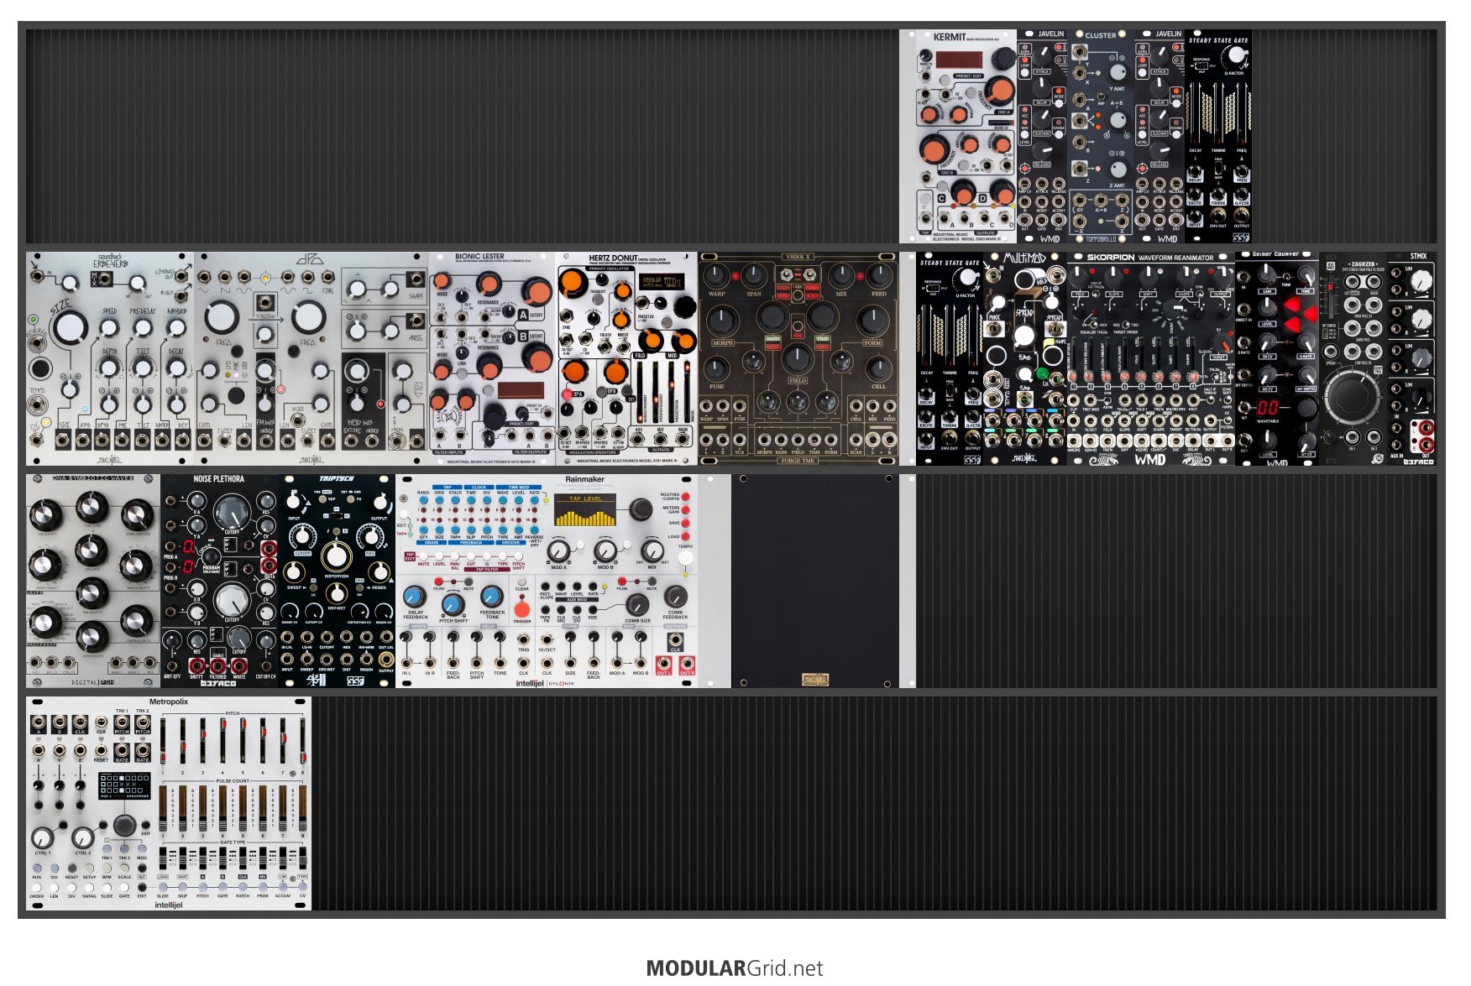Toggle the REVERSE button on Erbe-Verb
Image resolution: width=1471 pixels, height=986 pixels.
[x=39, y=368]
